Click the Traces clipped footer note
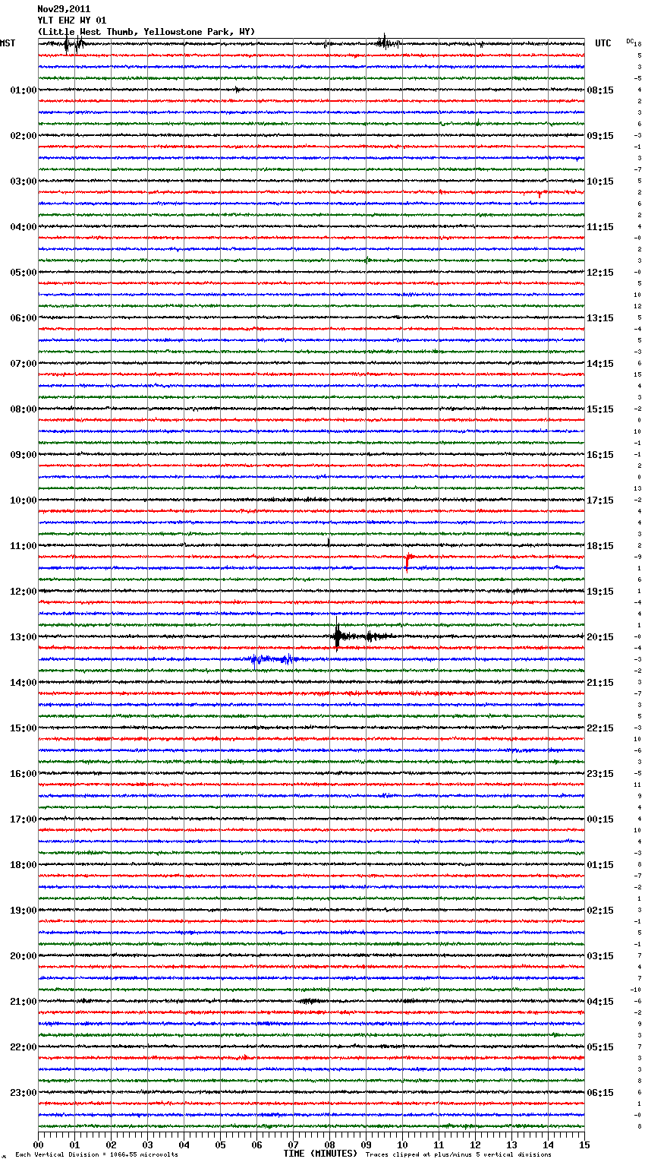The width and height of the screenshot is (645, 1165). (x=458, y=1154)
